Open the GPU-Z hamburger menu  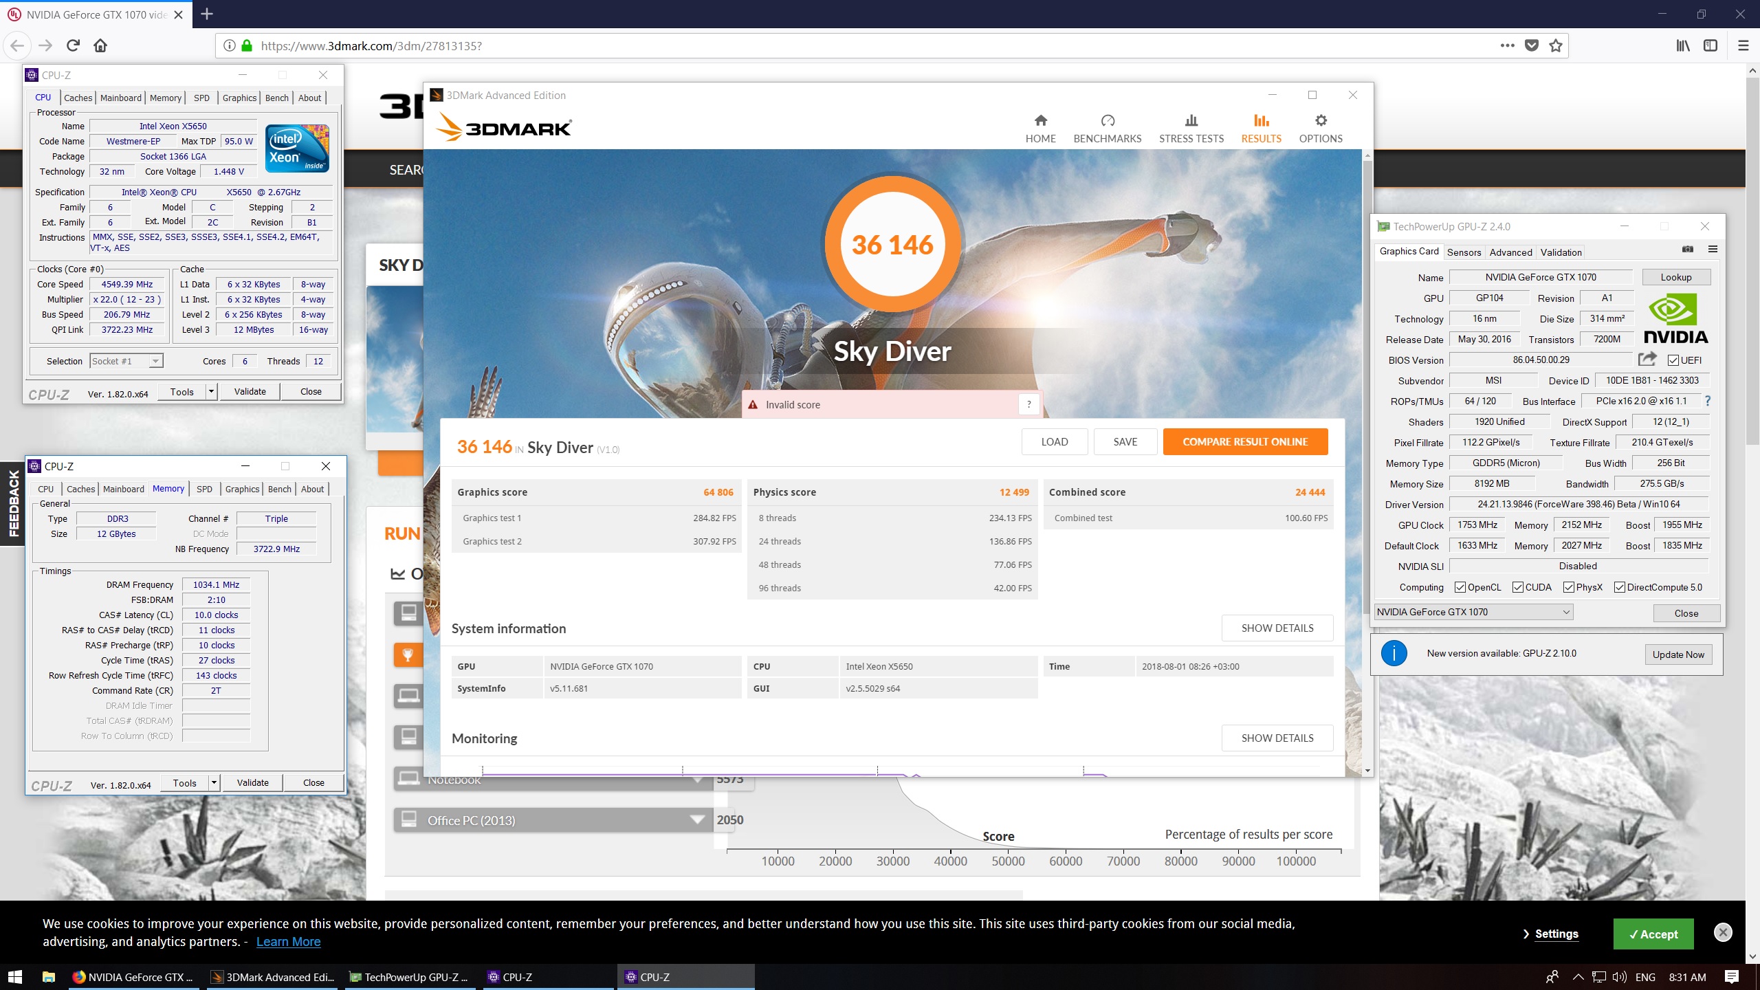click(x=1713, y=249)
